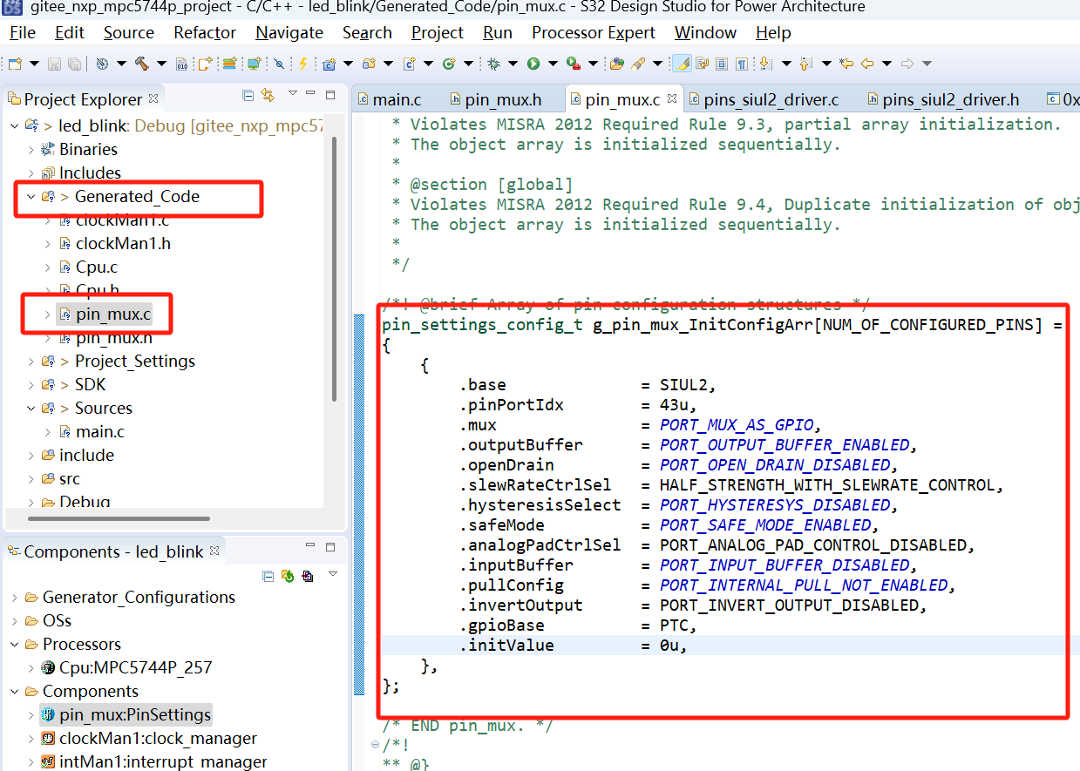
Task: Expand the Binaries node
Action: (x=31, y=150)
